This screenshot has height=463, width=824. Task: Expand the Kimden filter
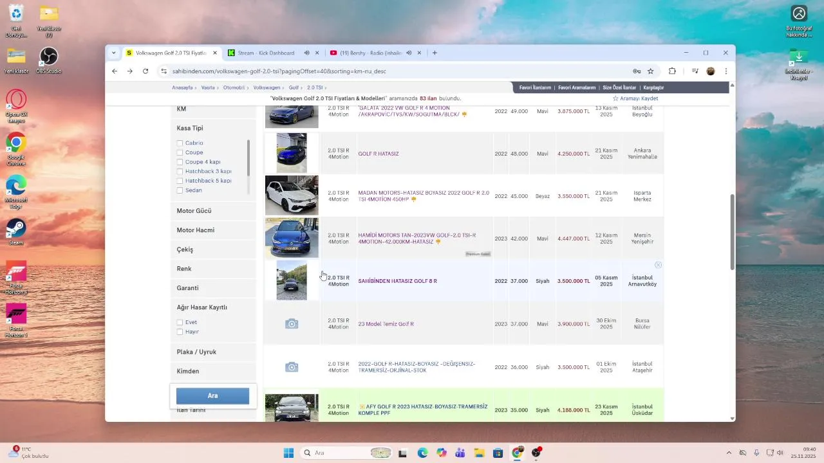click(x=213, y=371)
